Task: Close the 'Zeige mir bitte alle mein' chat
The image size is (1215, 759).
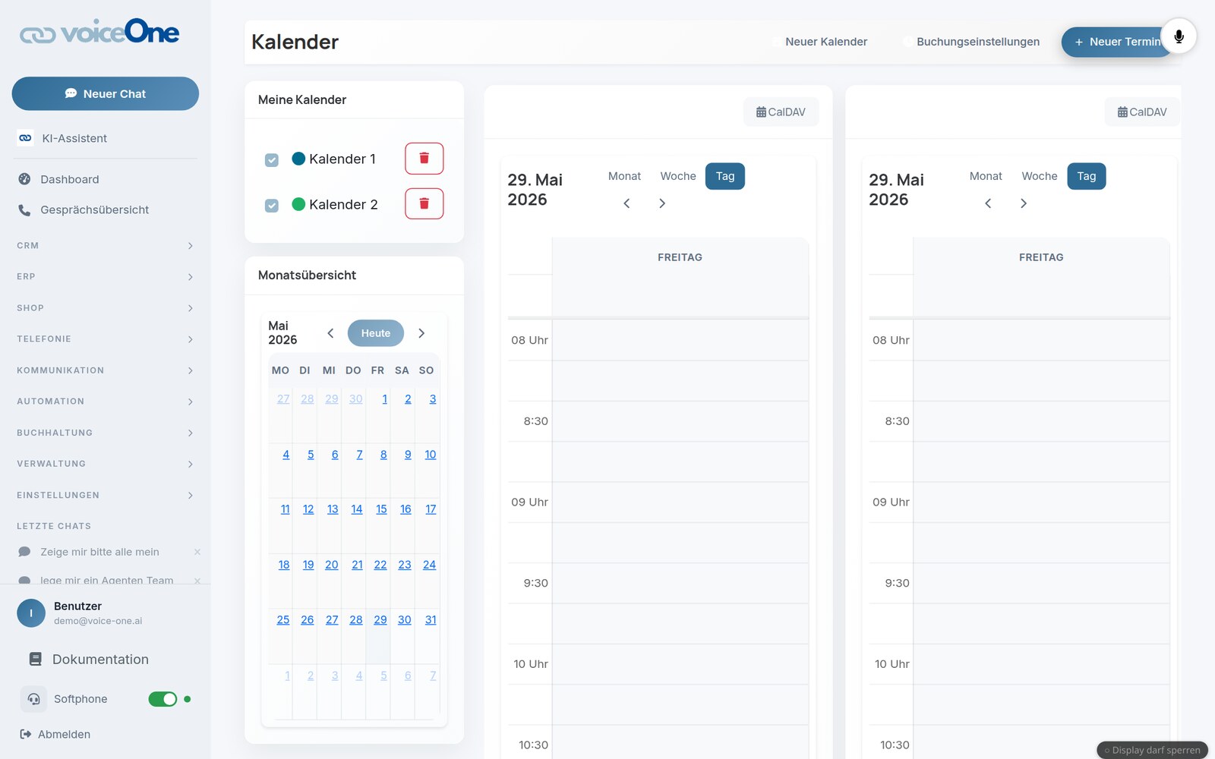Action: [x=197, y=552]
